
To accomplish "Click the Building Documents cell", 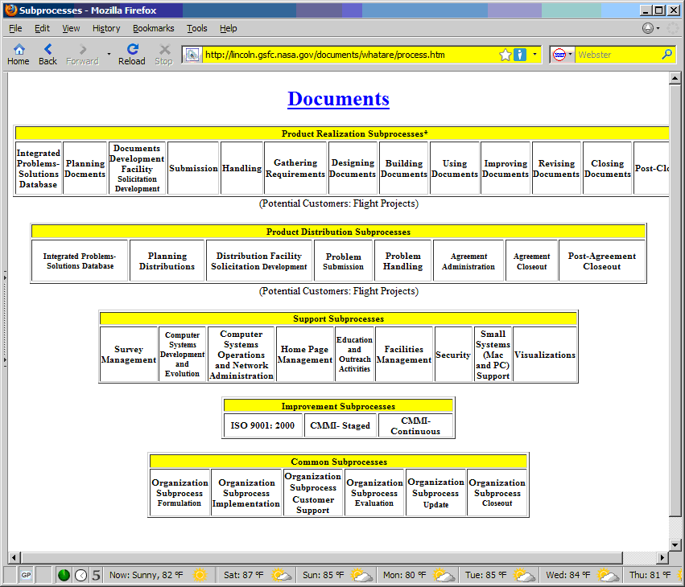I will click(x=403, y=168).
